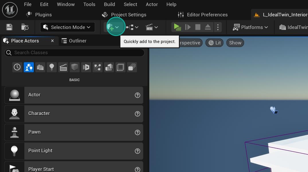Expand the Platforms dropdown menu
Image resolution: width=308 pixels, height=172 pixels.
[250, 27]
